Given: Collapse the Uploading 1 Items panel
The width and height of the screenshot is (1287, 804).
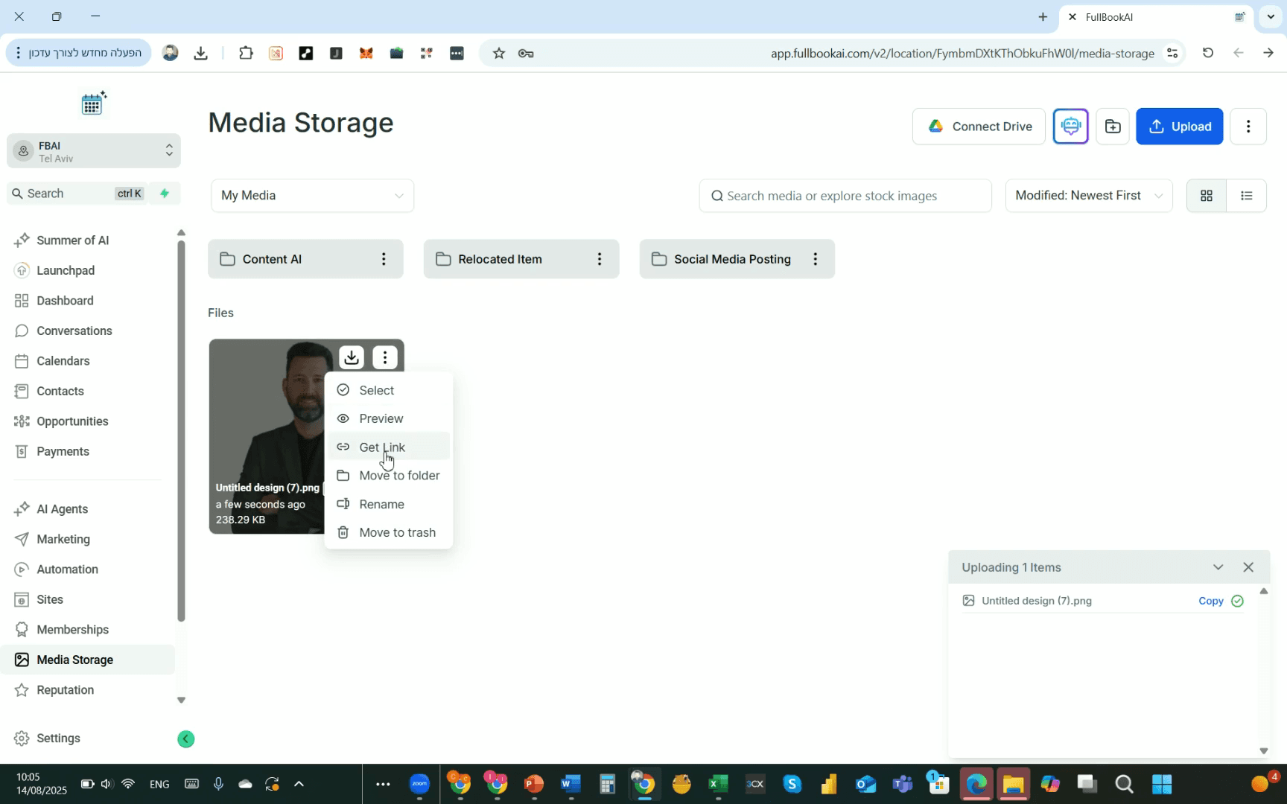Looking at the screenshot, I should click(x=1218, y=567).
